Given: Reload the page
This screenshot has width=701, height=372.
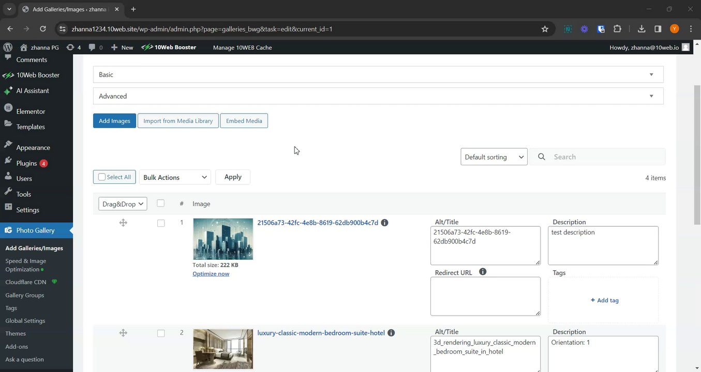Looking at the screenshot, I should pyautogui.click(x=43, y=29).
